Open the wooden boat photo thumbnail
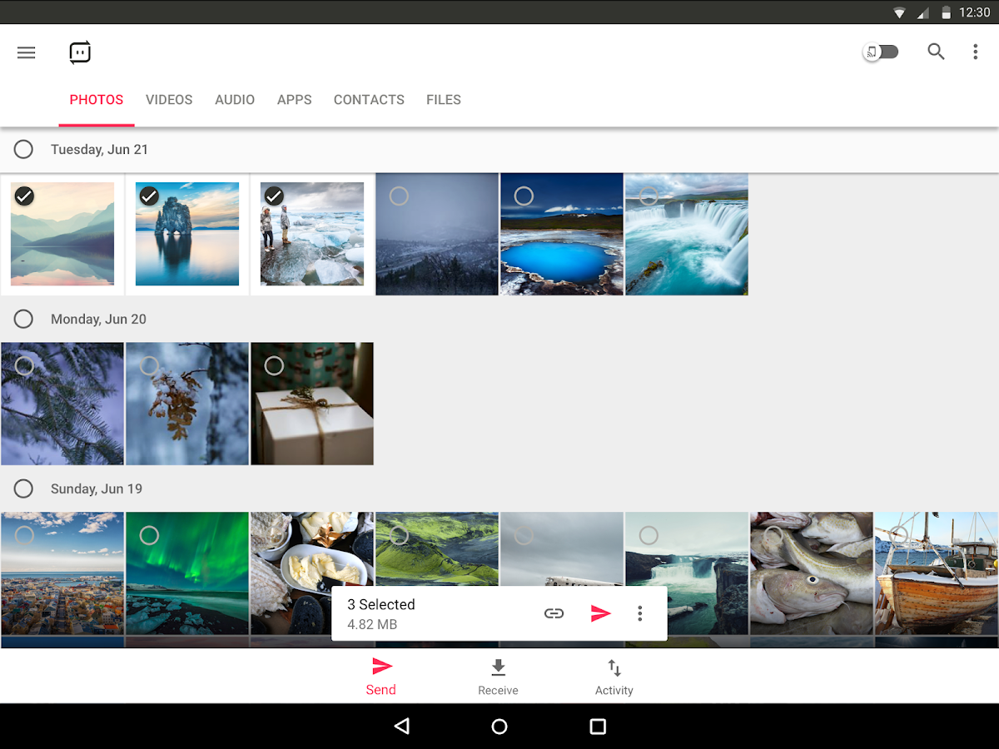This screenshot has height=749, width=999. [x=937, y=574]
